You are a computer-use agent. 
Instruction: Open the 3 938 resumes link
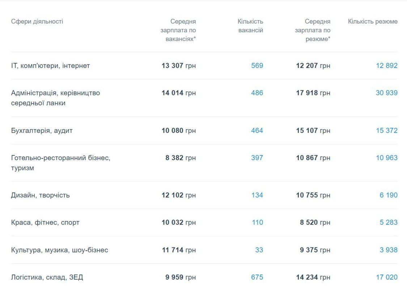pos(388,250)
